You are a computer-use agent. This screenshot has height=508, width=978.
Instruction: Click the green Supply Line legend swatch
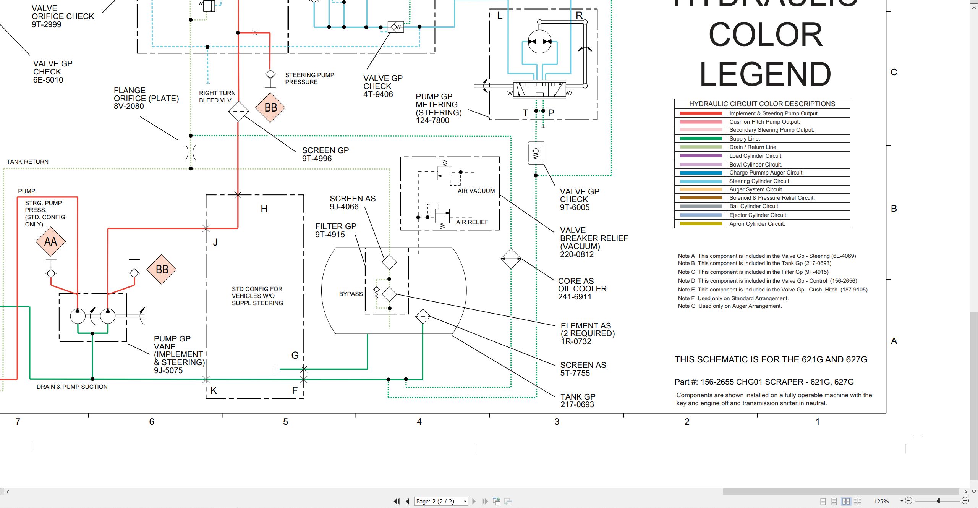point(701,139)
